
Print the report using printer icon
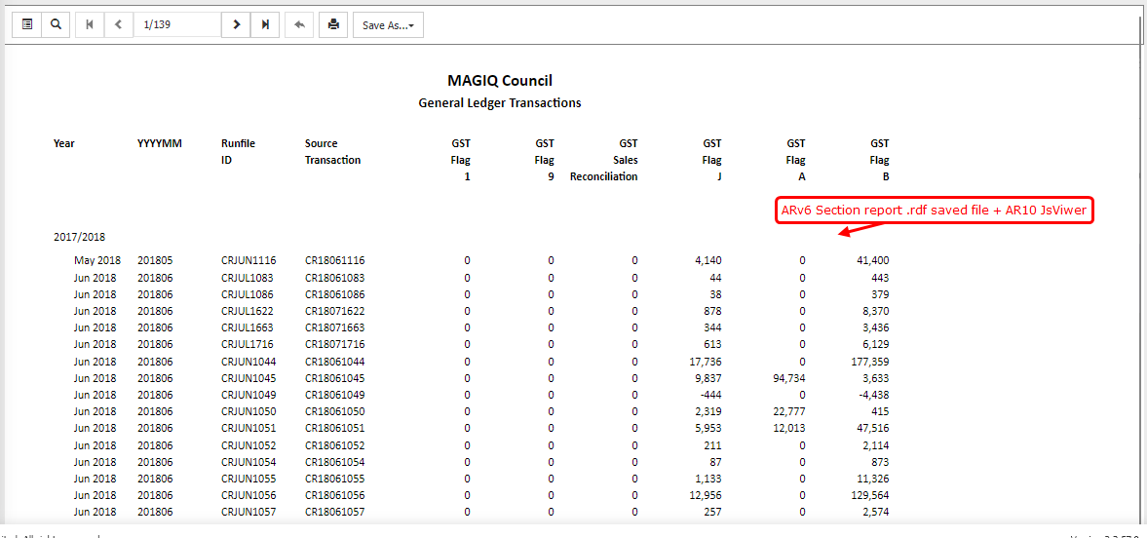tap(333, 24)
